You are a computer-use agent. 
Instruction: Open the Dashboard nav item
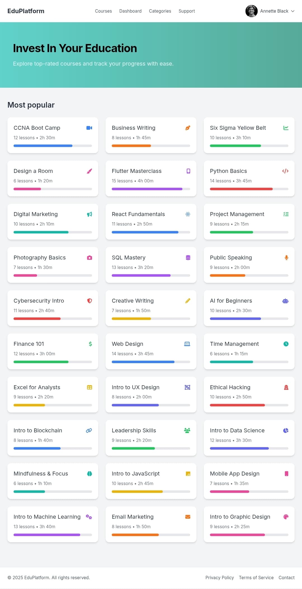click(130, 11)
